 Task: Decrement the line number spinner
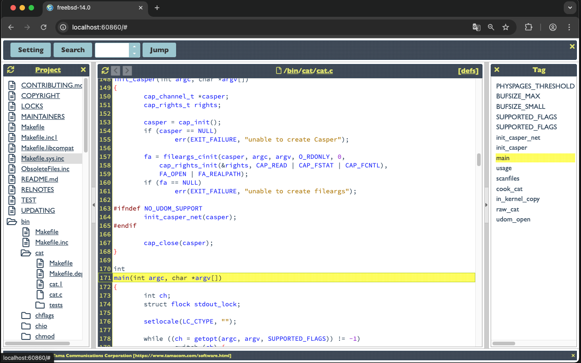tap(134, 54)
